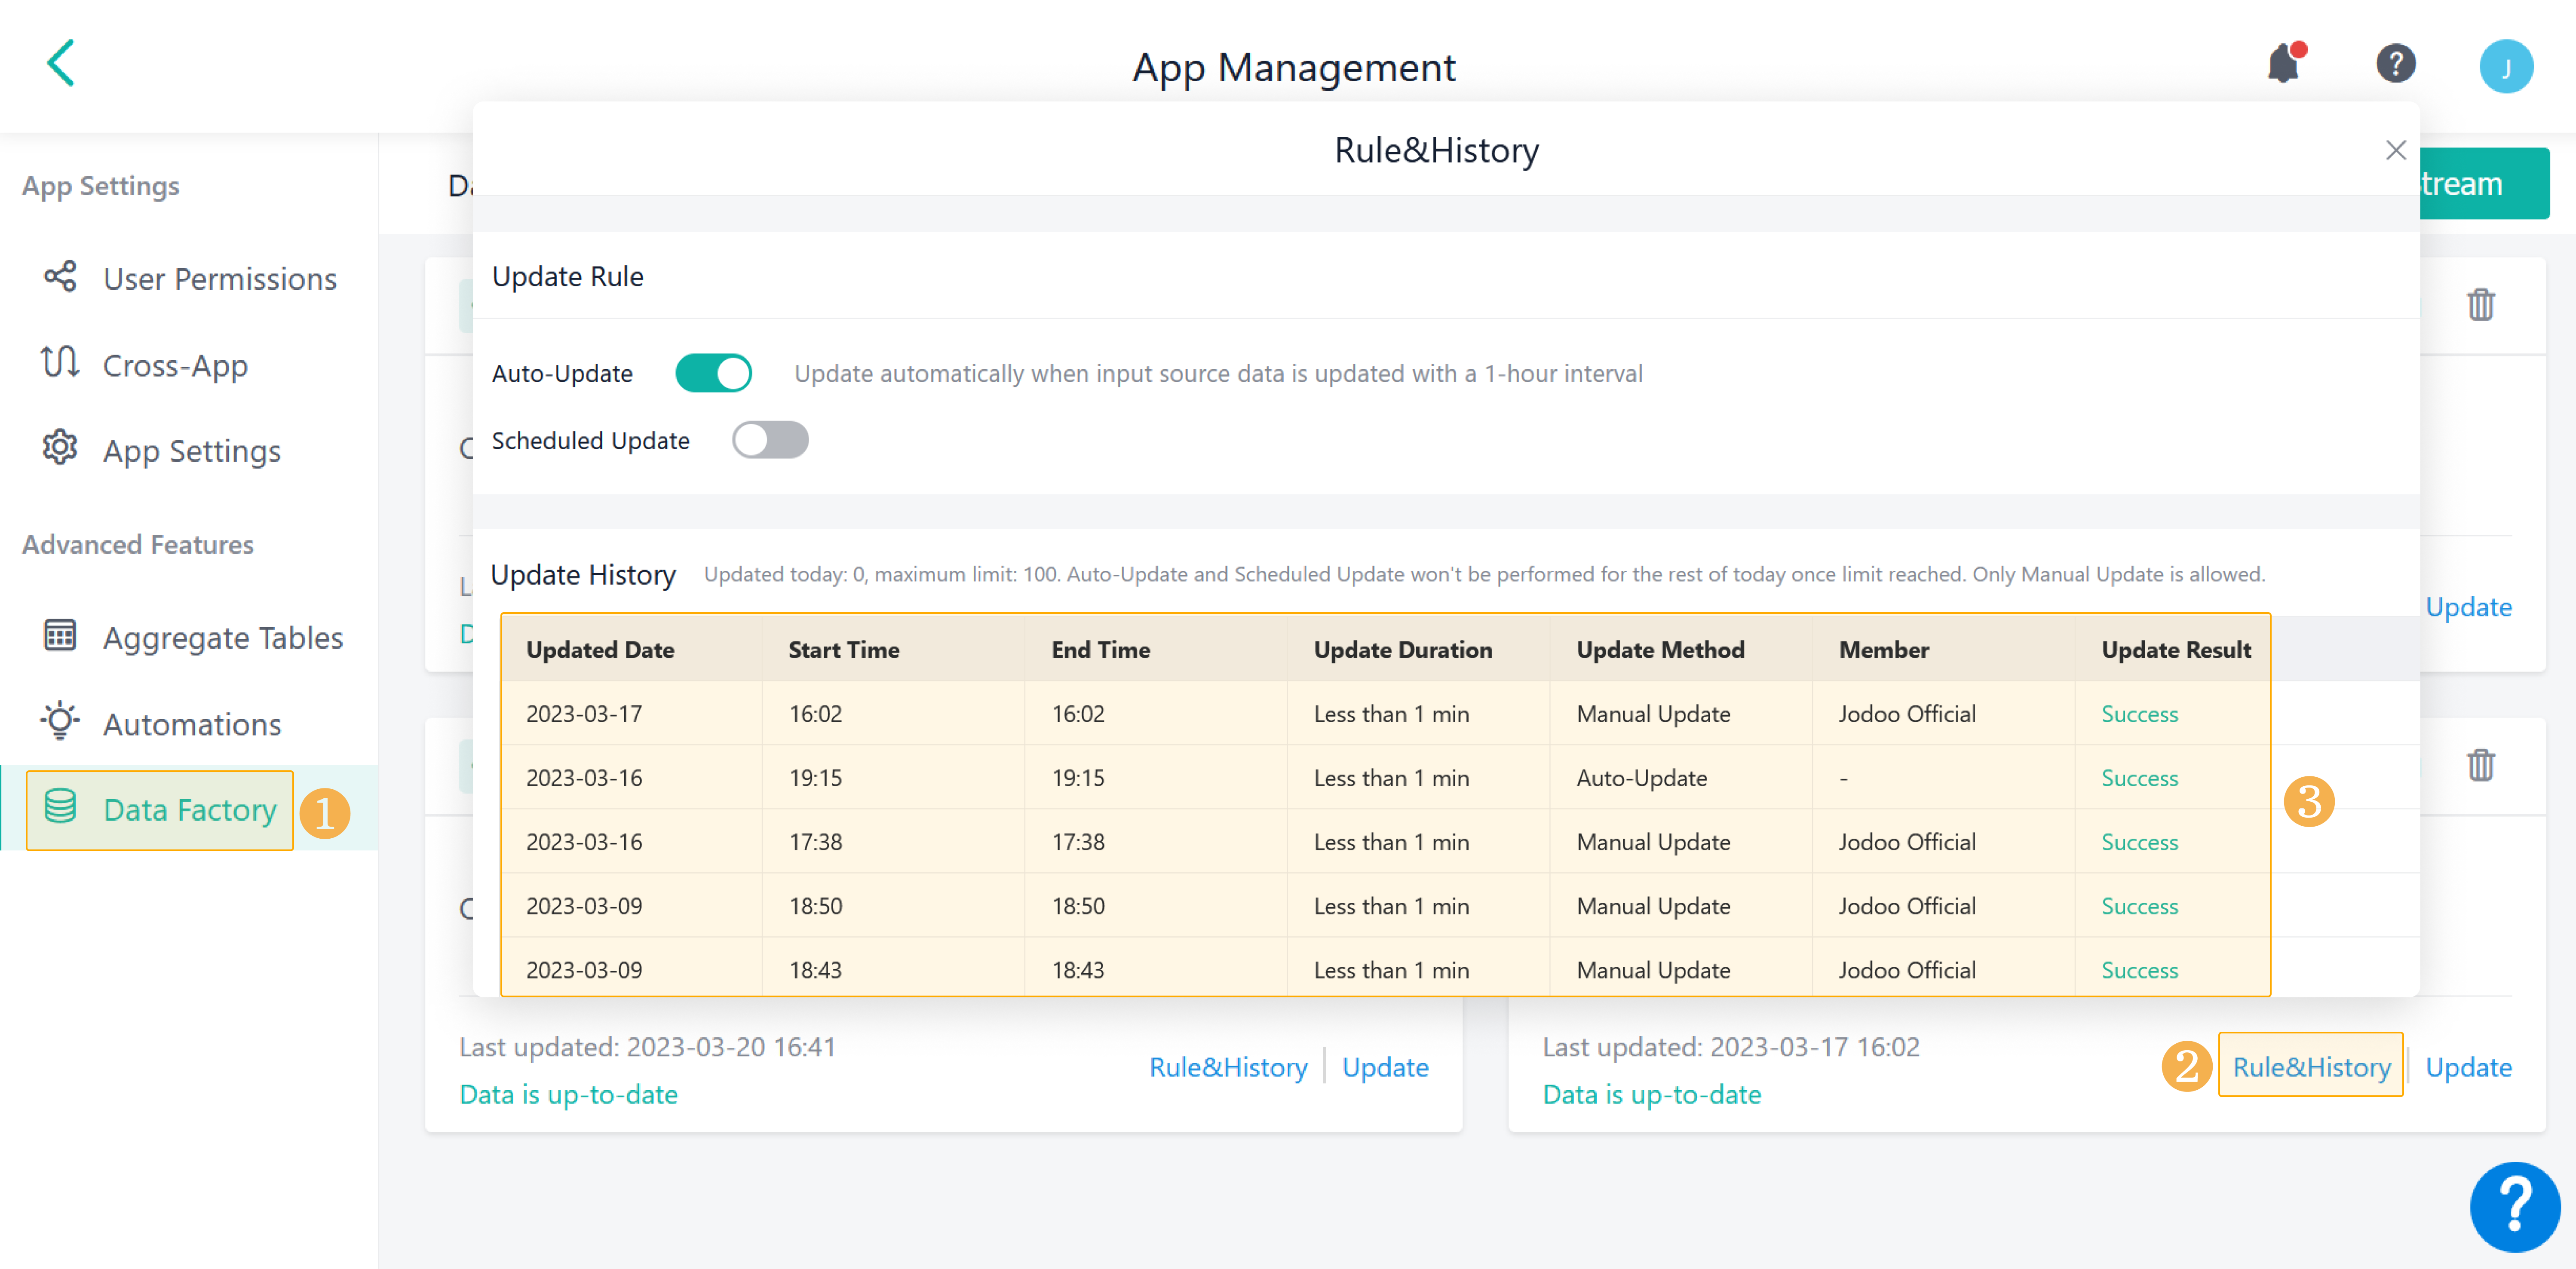
Task: Open the user avatar J menu
Action: pos(2506,66)
